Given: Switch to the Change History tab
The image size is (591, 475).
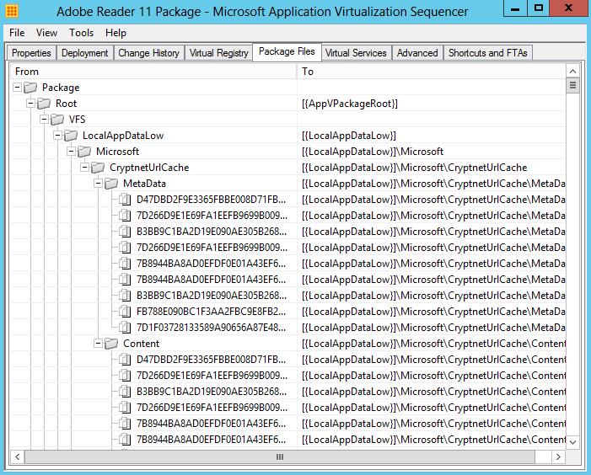Looking at the screenshot, I should click(x=149, y=53).
